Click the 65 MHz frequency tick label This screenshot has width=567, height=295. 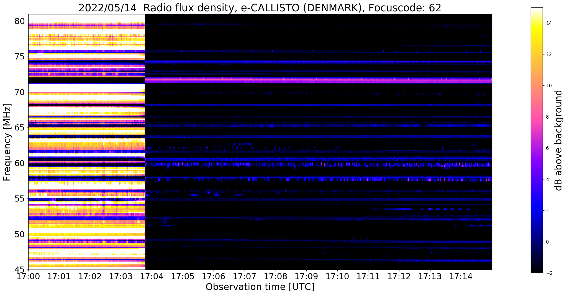[20, 128]
